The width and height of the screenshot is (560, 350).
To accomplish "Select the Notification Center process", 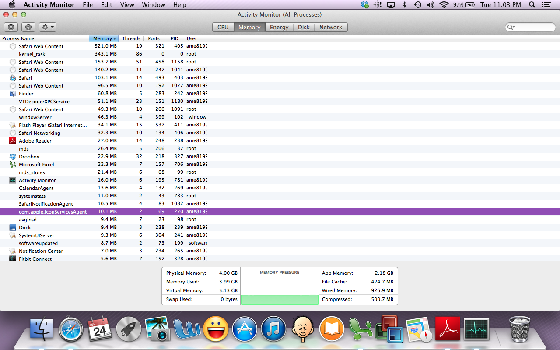I will tap(280, 251).
